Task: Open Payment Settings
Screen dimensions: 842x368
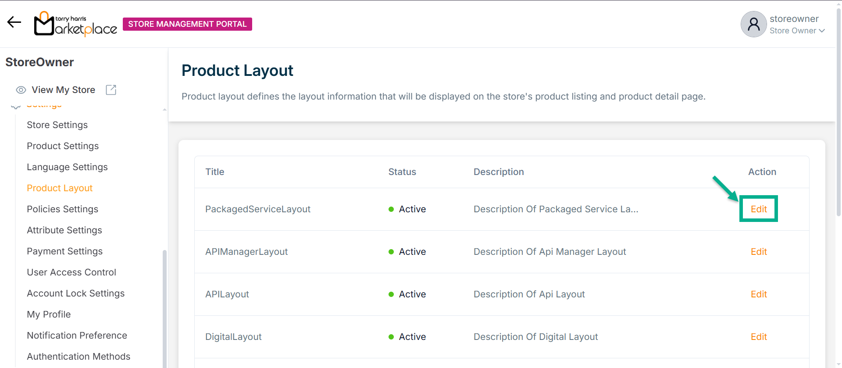Action: coord(64,251)
